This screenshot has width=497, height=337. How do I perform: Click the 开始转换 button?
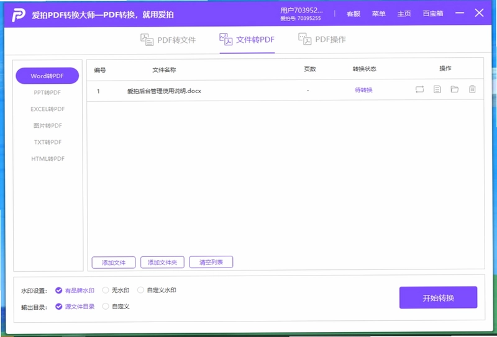(x=438, y=297)
